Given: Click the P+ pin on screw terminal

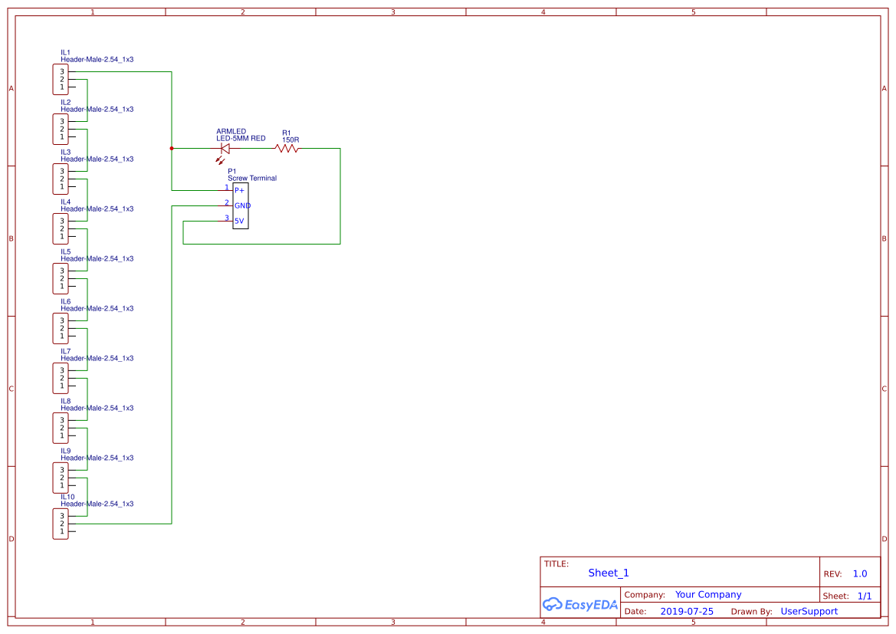Looking at the screenshot, I should [x=239, y=190].
